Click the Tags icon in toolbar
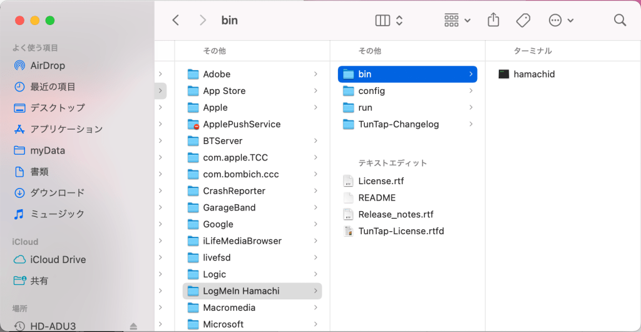641x332 pixels. (523, 20)
